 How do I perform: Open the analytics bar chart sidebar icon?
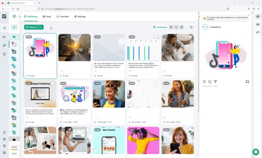4,37
